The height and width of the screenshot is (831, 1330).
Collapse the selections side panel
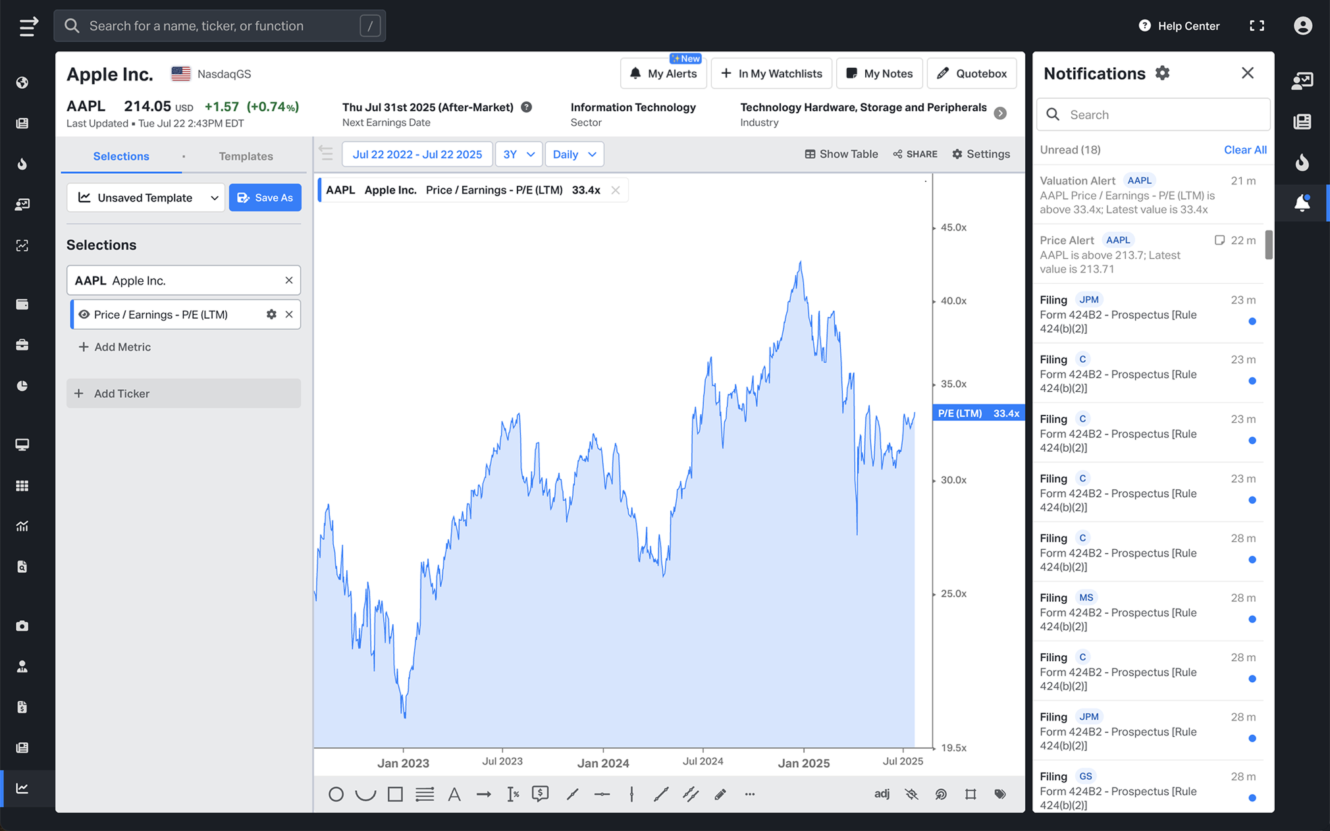(326, 153)
